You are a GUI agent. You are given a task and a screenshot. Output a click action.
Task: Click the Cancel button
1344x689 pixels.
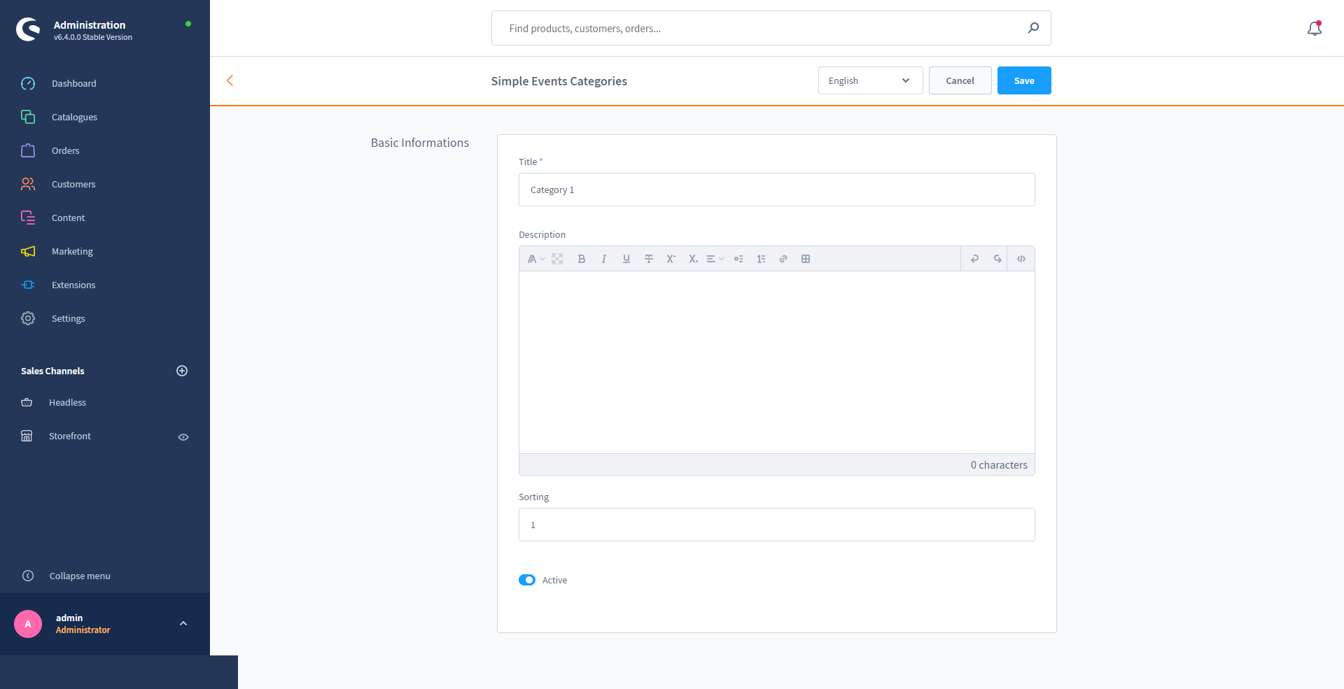[960, 80]
